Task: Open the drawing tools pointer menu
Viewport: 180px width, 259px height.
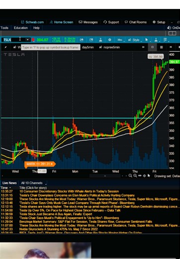Action: click(x=147, y=40)
